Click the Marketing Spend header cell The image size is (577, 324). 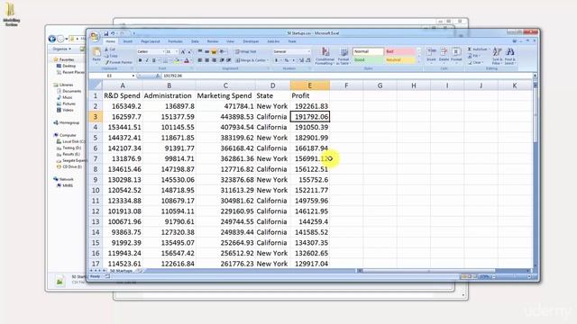click(225, 95)
